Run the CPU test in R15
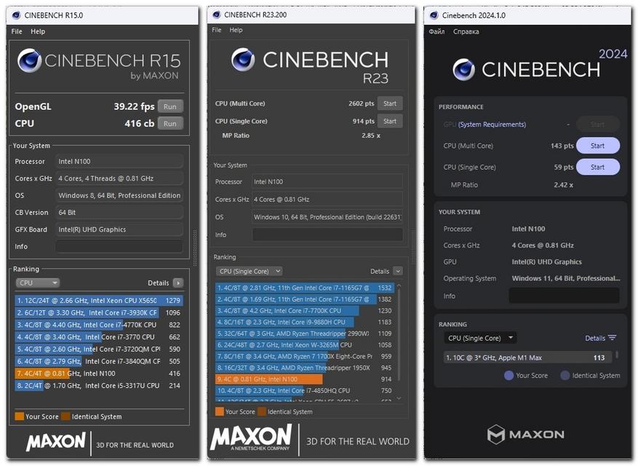This screenshot has height=466, width=638. pyautogui.click(x=170, y=124)
